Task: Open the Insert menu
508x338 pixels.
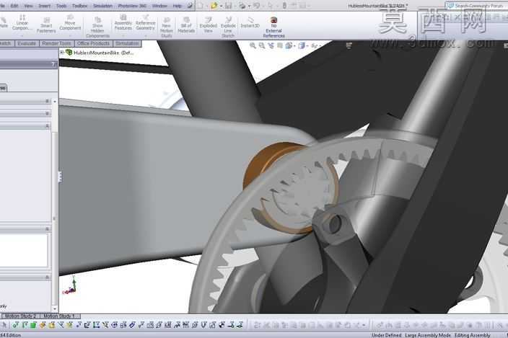Action: [x=45, y=6]
